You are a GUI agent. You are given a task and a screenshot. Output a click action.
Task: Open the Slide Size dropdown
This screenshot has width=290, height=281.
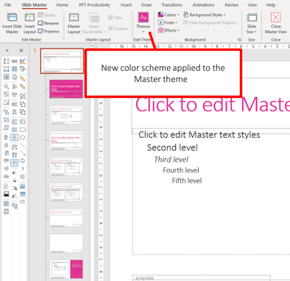(x=252, y=24)
